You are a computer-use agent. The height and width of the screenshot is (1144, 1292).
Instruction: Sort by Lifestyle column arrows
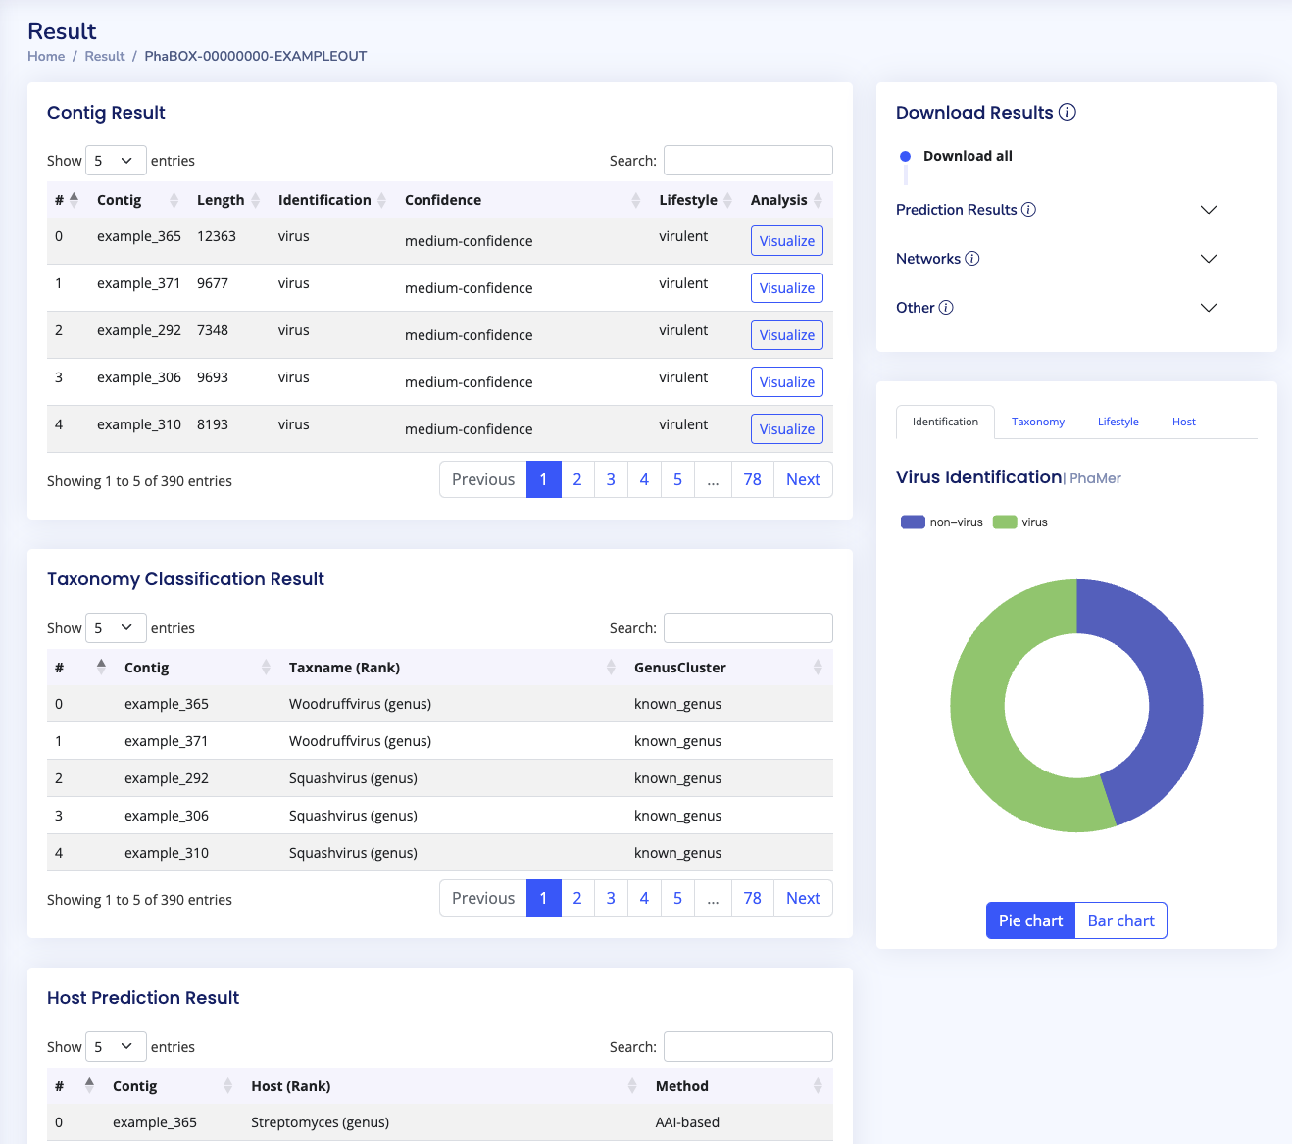coord(727,200)
